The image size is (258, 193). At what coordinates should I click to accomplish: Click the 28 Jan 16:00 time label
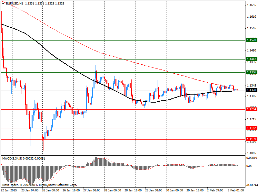tap(133, 190)
